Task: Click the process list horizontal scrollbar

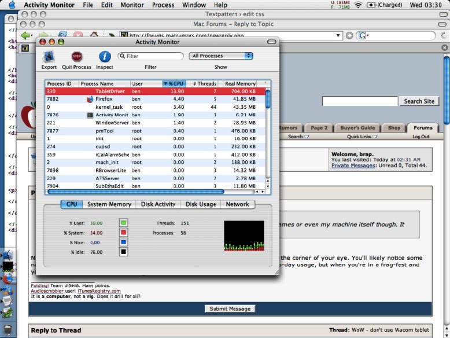Action: (x=136, y=192)
